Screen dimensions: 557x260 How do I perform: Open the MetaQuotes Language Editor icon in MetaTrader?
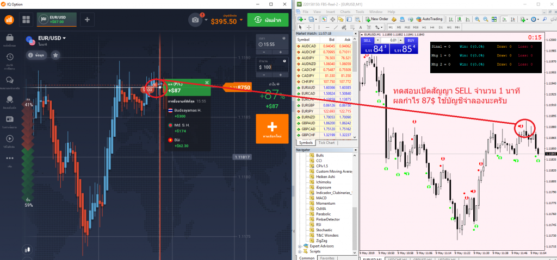pos(394,19)
